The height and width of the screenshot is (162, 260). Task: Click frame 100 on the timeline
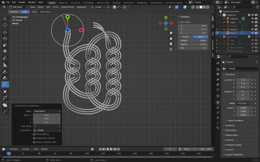[87, 153]
